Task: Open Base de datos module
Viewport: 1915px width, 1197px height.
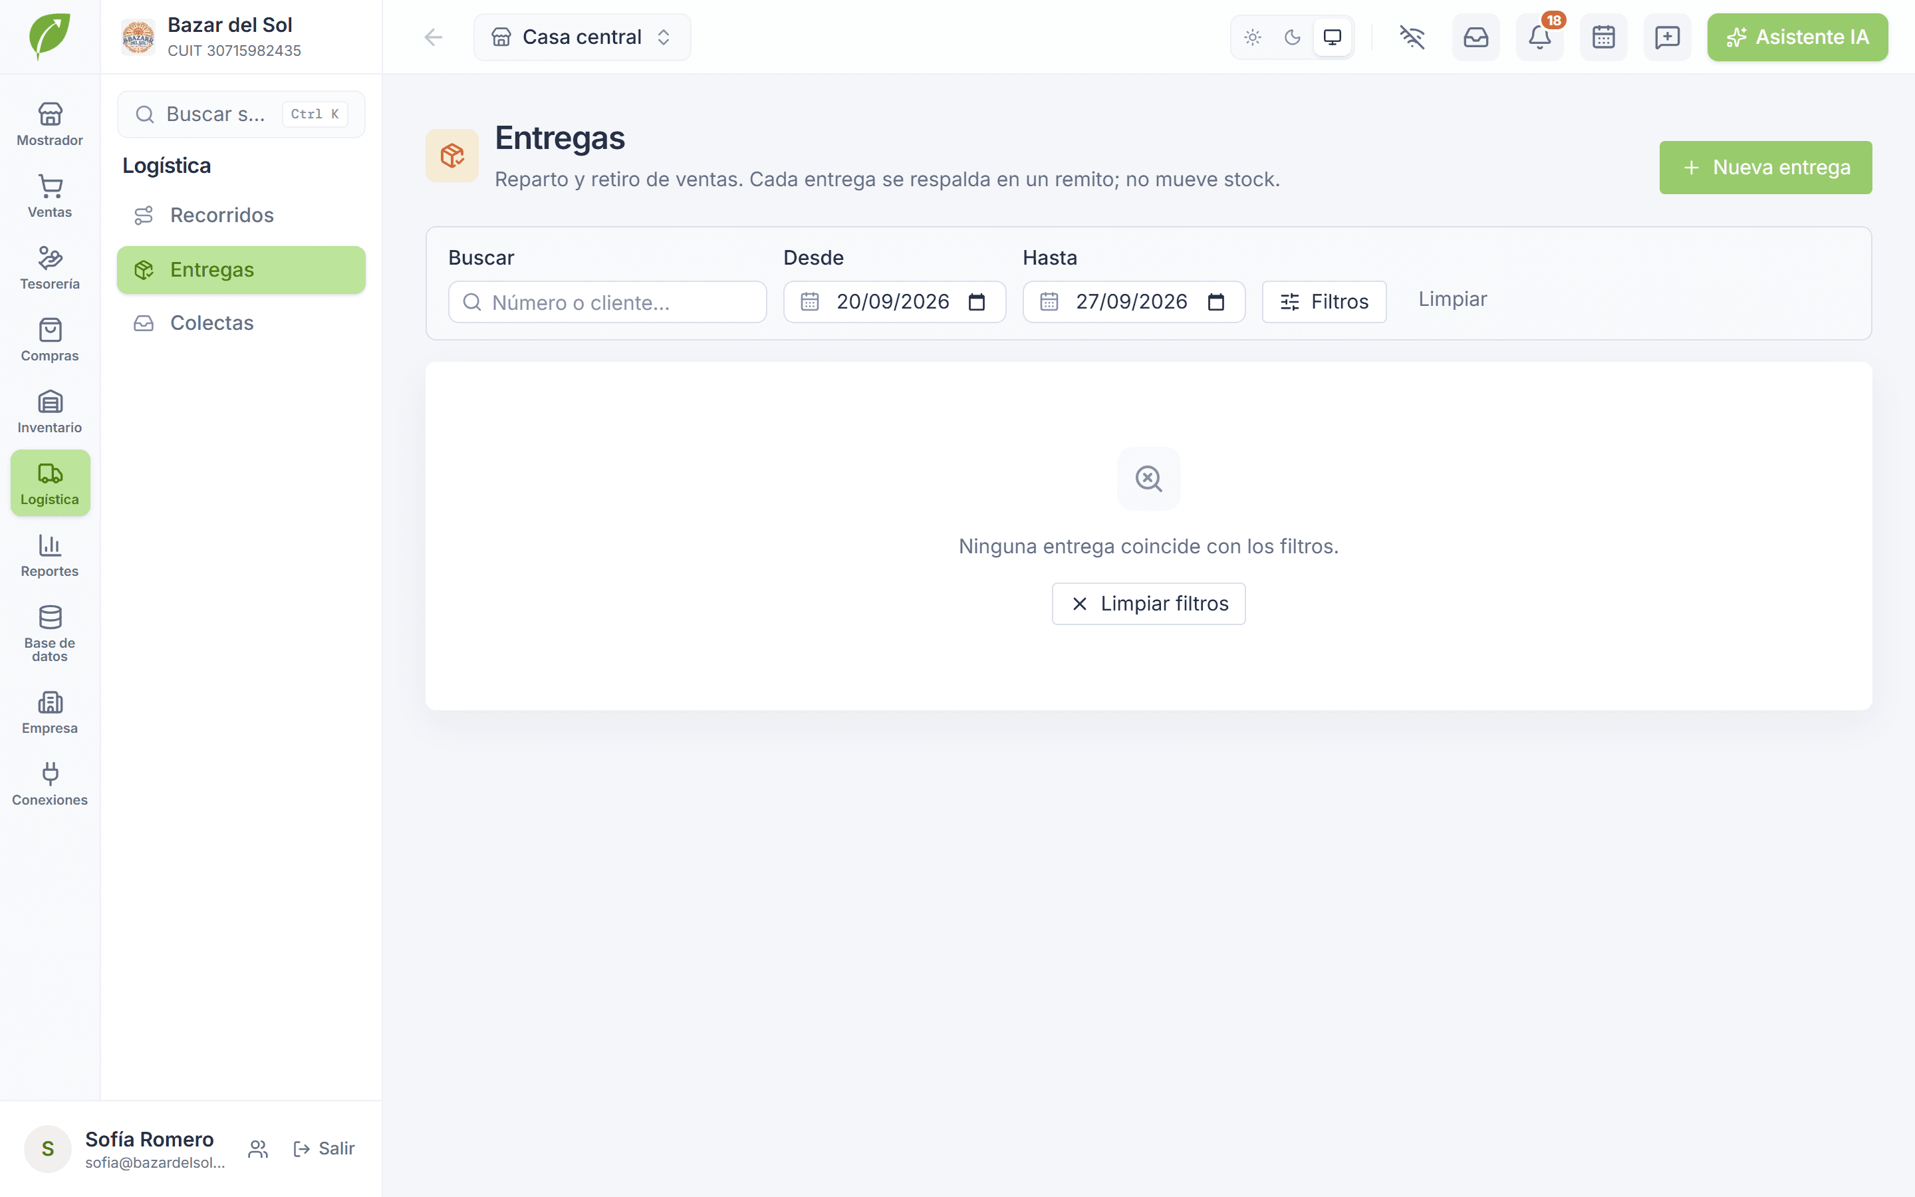Action: coord(50,634)
